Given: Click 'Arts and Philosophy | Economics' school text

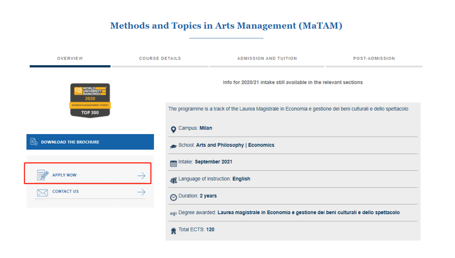Looking at the screenshot, I should point(235,145).
